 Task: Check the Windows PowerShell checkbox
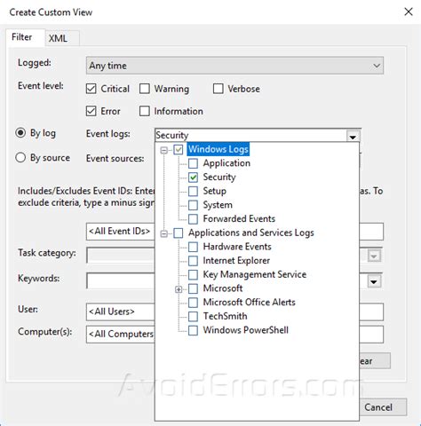tap(193, 330)
